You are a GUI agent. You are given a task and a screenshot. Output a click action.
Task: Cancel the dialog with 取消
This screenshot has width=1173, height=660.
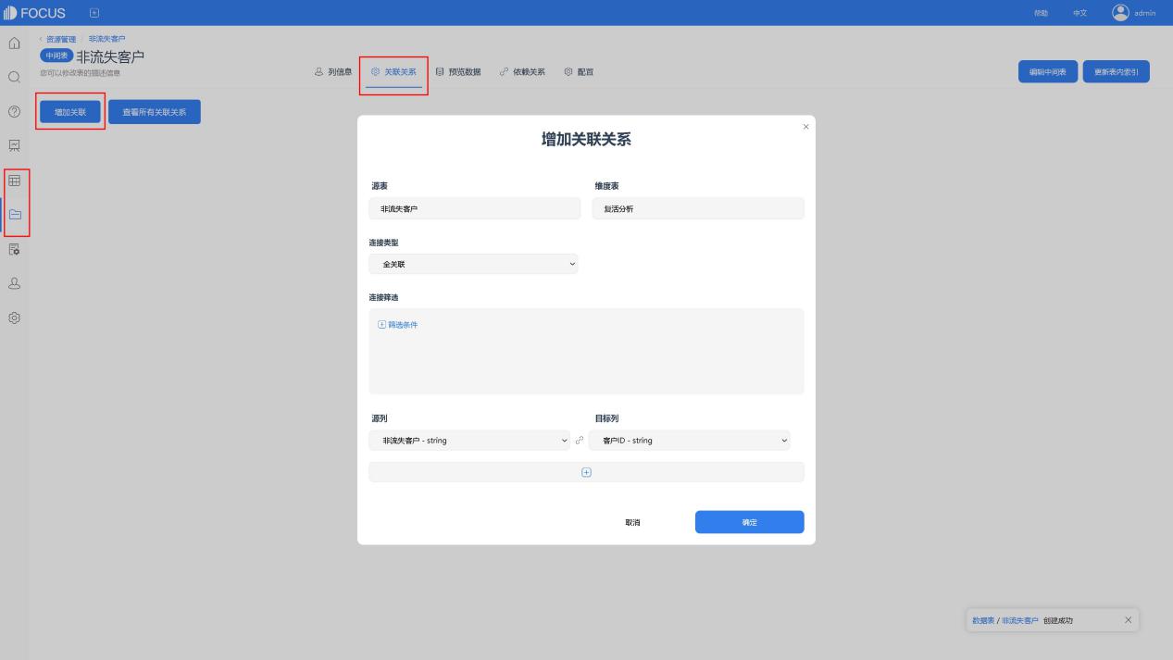(x=632, y=522)
